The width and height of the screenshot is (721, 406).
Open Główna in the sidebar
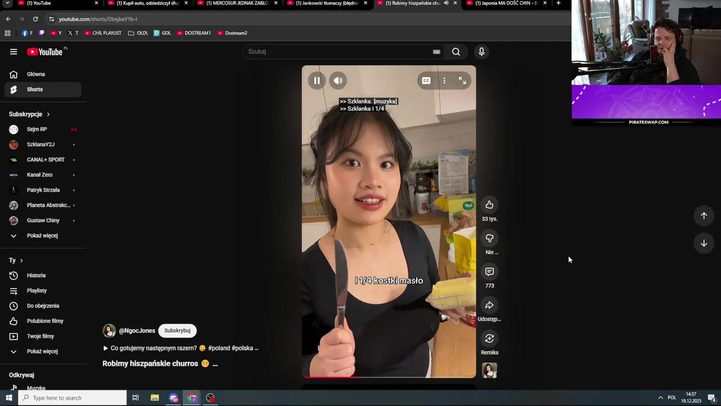tap(43, 74)
